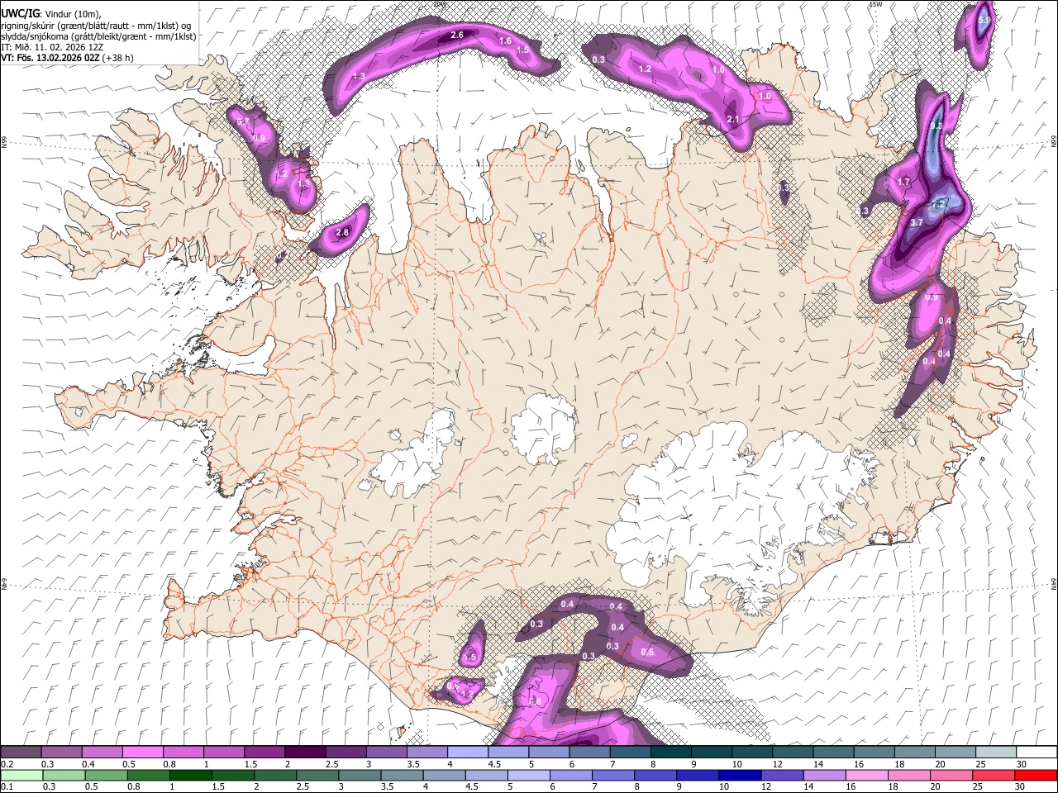Select the 'VT: Fös. 13.02.2026 02Z' valid time

tap(50, 58)
